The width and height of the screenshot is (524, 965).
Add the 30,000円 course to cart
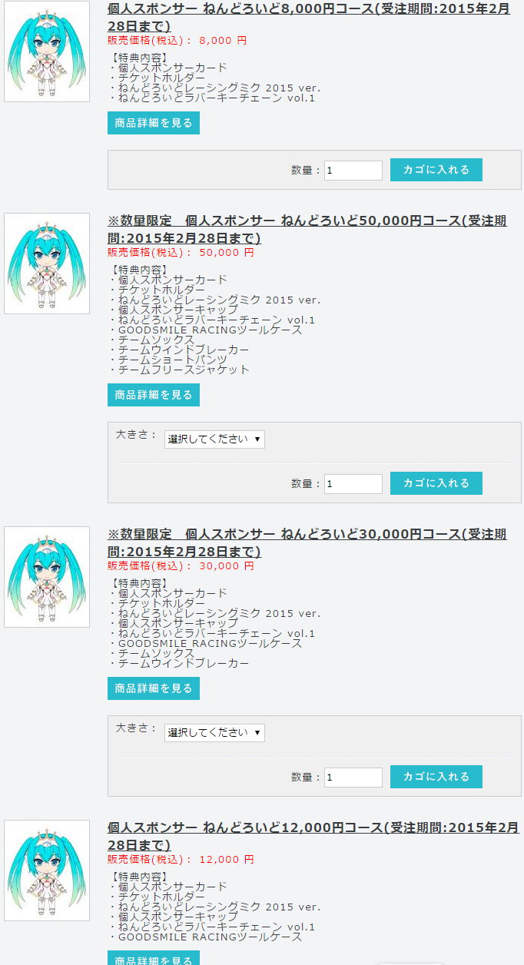[436, 777]
